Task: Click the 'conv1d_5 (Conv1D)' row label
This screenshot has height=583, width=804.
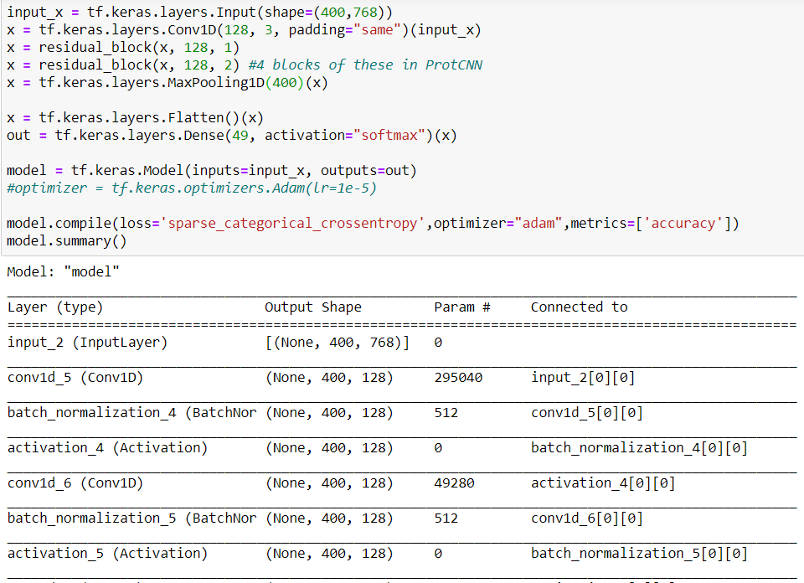Action: tap(75, 378)
